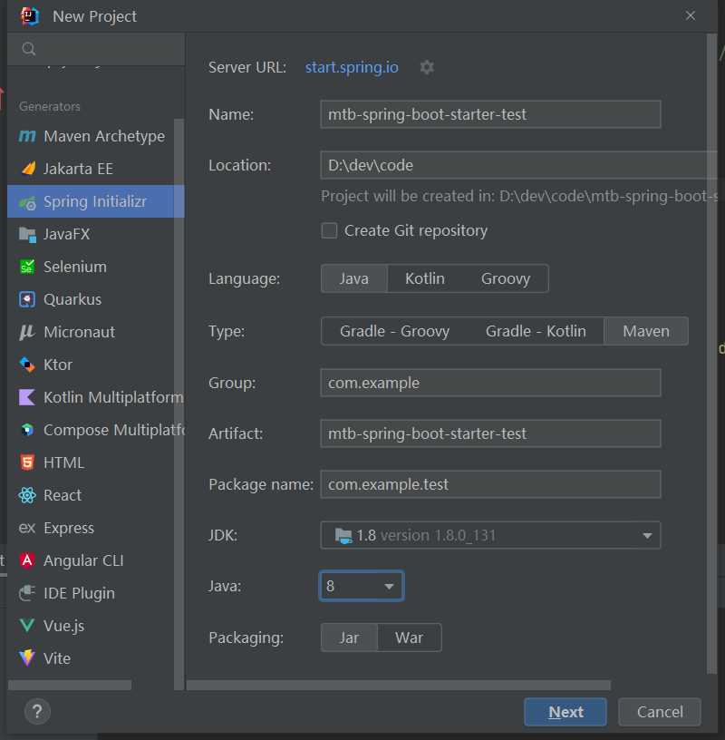The height and width of the screenshot is (740, 725).
Task: Click the Express ex icon
Action: 27,528
